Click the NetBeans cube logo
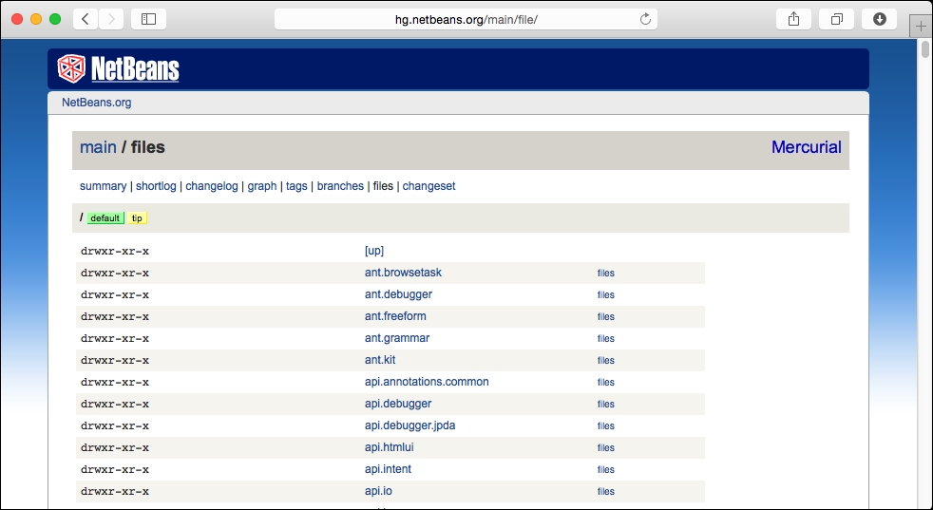 [x=71, y=68]
